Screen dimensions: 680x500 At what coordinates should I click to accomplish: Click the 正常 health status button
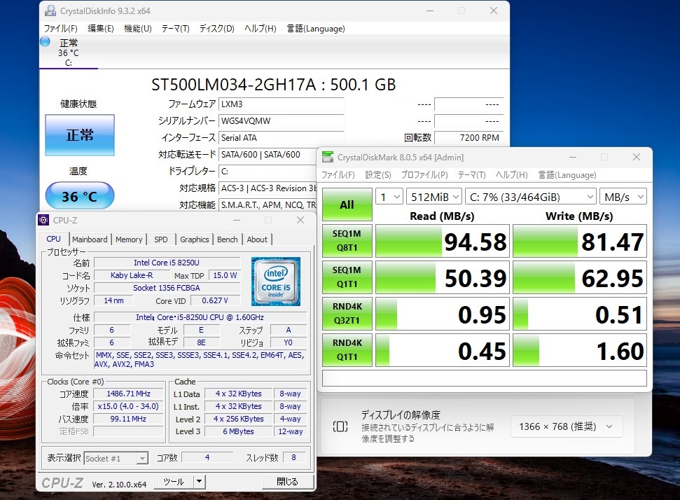80,135
